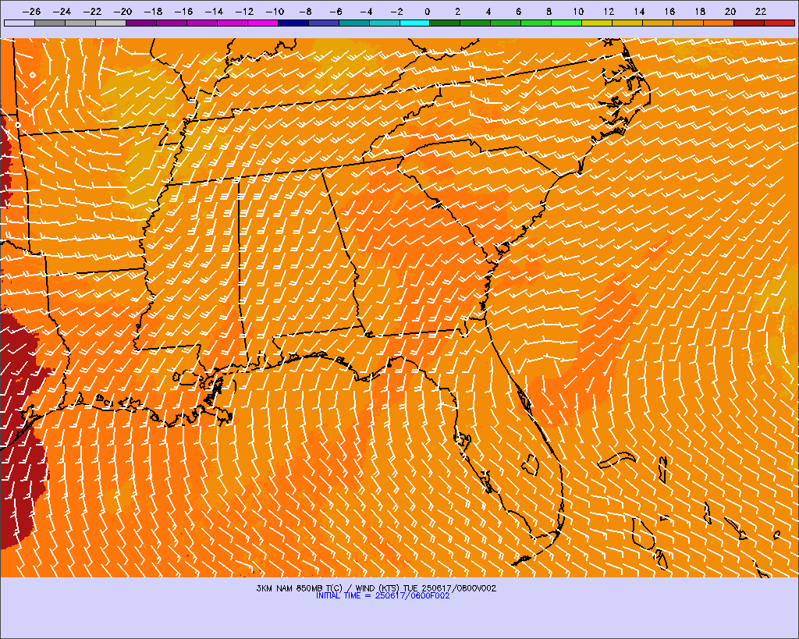Click the green swatch between 4 and 6
799x639 pixels.
(506, 23)
